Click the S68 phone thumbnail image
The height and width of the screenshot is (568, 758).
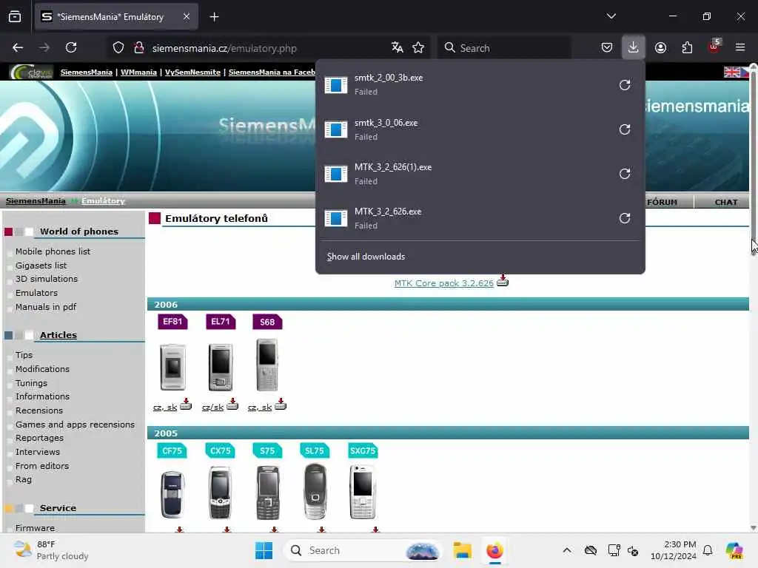pyautogui.click(x=267, y=365)
